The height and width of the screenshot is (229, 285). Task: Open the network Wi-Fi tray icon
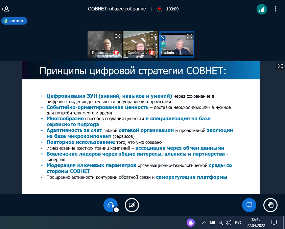[x=221, y=223]
